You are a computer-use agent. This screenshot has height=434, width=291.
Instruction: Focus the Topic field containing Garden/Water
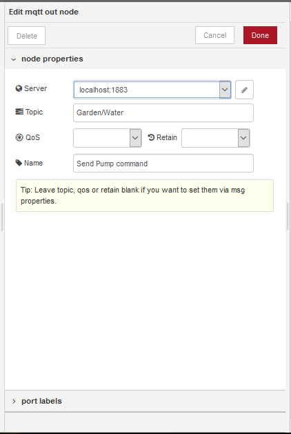pyautogui.click(x=163, y=112)
